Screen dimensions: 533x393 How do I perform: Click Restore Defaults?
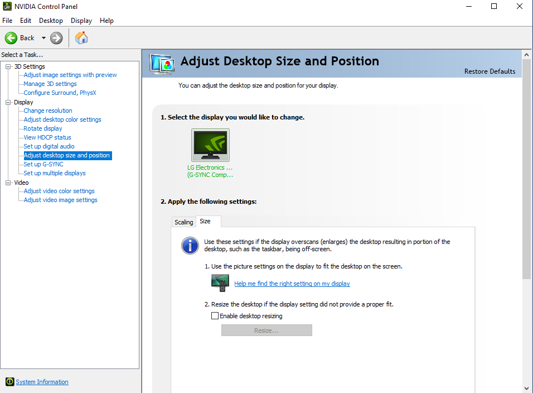tap(490, 71)
